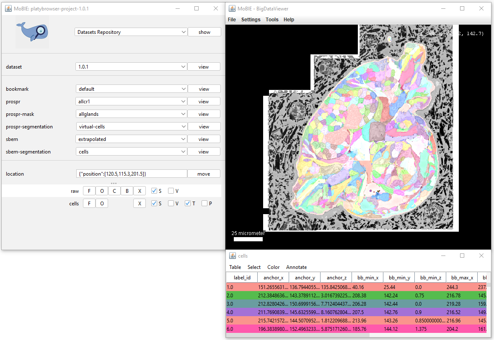The image size is (494, 340).
Task: Open the Settings menu in BigDataViewer
Action: coord(251,20)
